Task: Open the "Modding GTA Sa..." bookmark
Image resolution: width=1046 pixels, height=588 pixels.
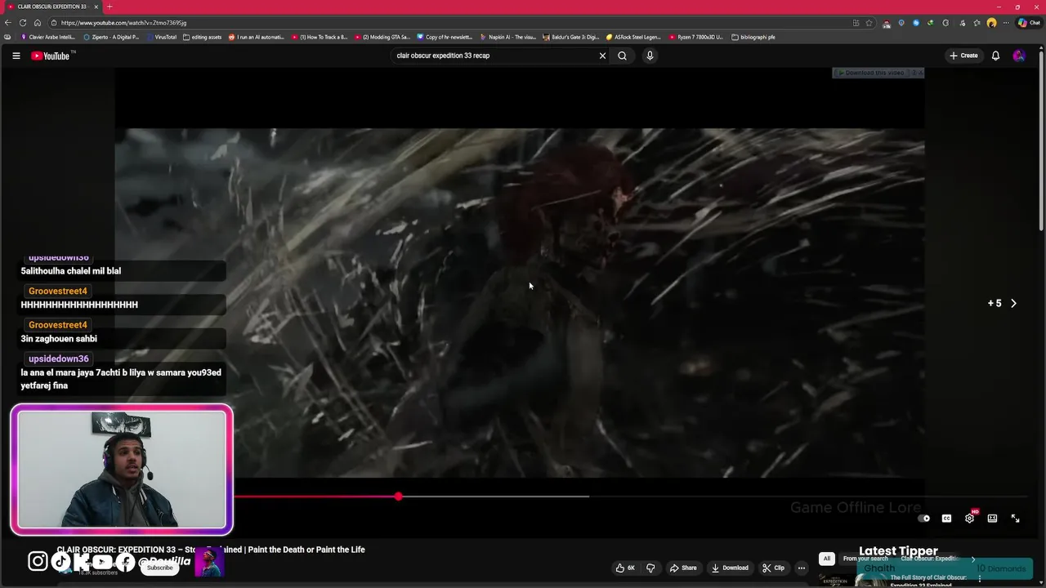Action: 382,37
